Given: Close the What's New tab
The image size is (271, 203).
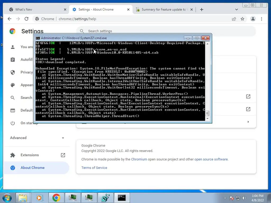Looking at the screenshot, I should 65,10.
